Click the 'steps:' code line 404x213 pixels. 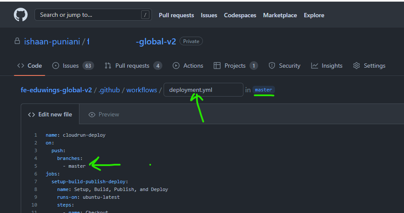(x=66, y=205)
